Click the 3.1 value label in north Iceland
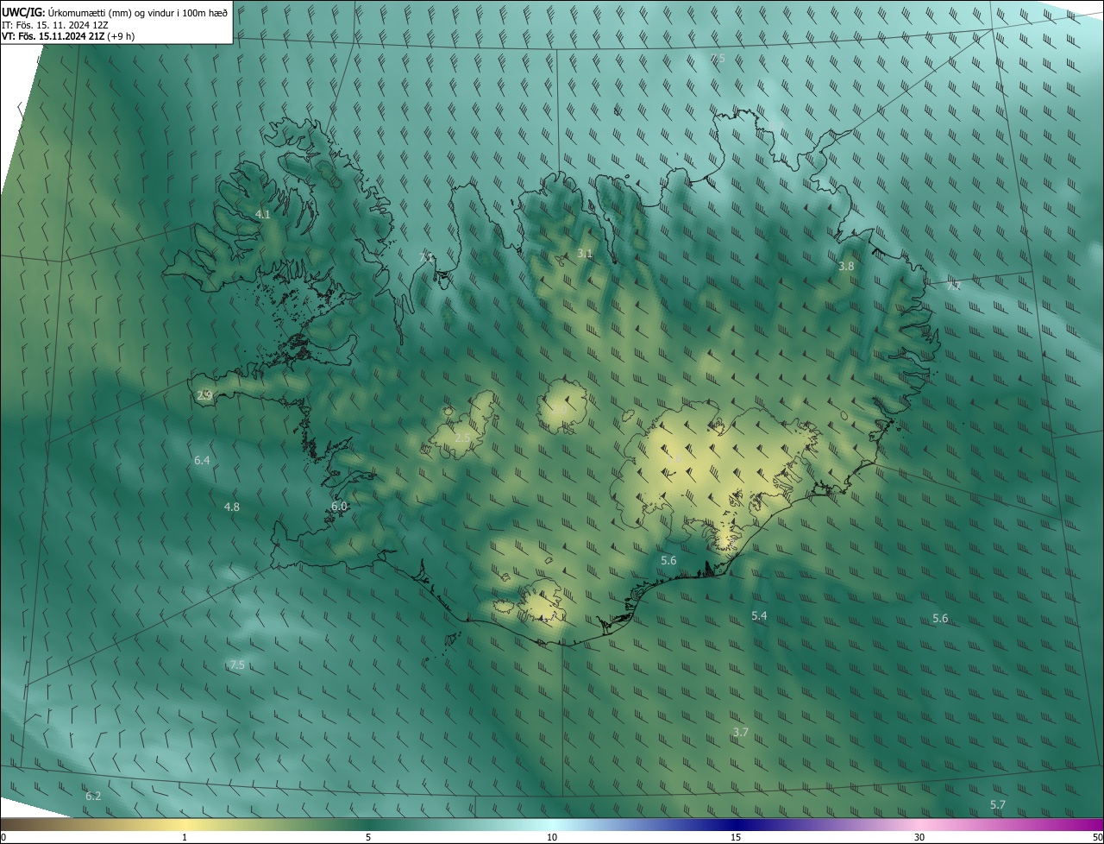1104x844 pixels. tap(585, 253)
